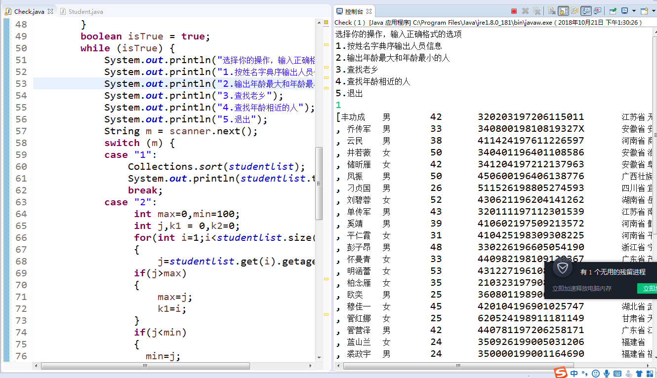Click the 'break;' statement on line 62

click(x=145, y=190)
